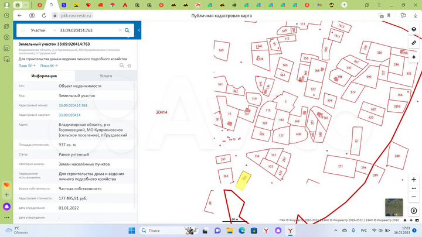Image resolution: width=422 pixels, height=237 pixels.
Task: Clear the cadastral number search field
Action: click(120, 30)
